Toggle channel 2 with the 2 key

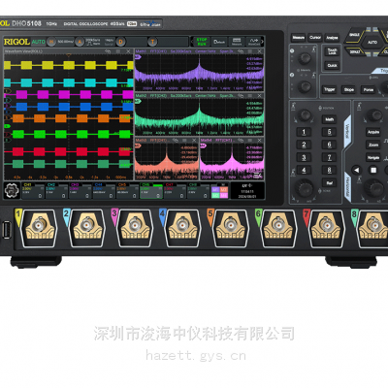(304, 145)
